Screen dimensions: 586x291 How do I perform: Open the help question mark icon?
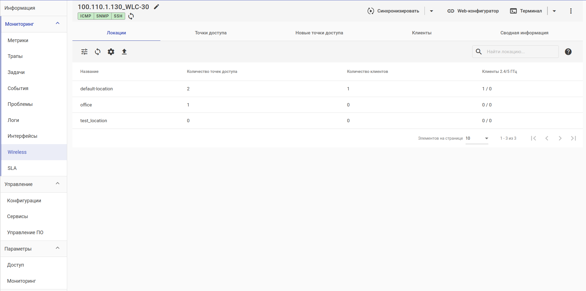point(568,52)
